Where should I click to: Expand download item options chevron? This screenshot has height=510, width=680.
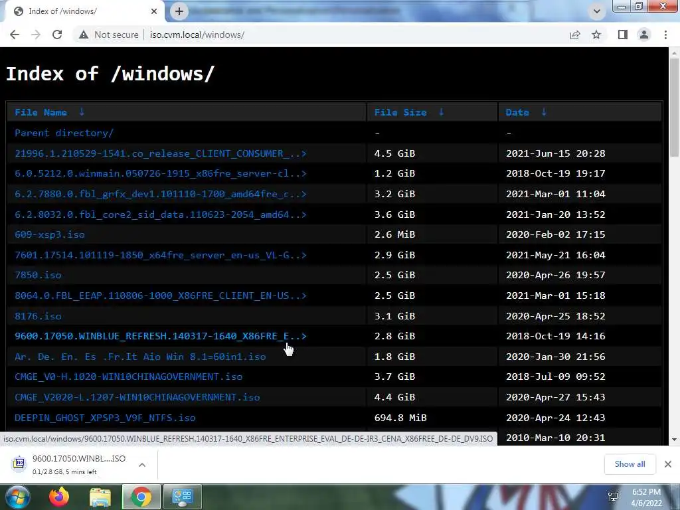click(142, 464)
